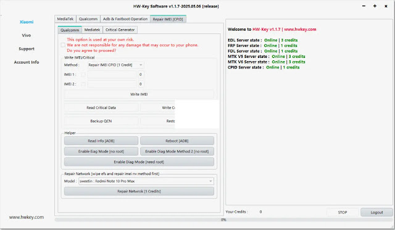Expand the Model dropdown Redmi Note 10 Pro Max

pyautogui.click(x=146, y=181)
